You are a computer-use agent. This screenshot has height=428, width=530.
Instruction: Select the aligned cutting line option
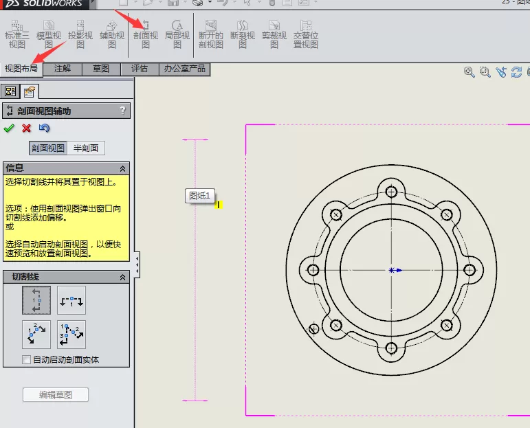71,335
